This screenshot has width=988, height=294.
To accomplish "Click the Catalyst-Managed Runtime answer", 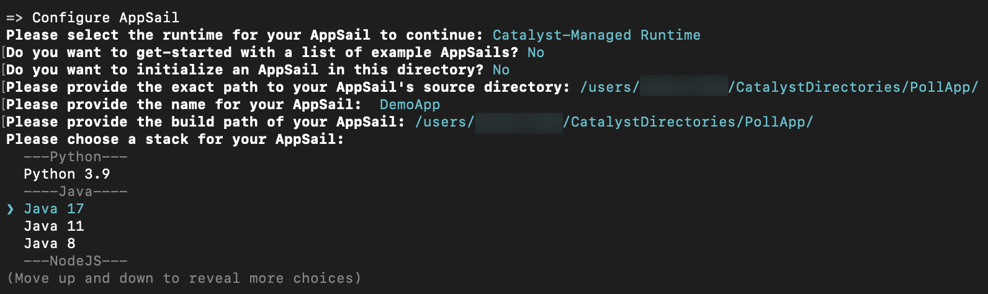I will (596, 35).
